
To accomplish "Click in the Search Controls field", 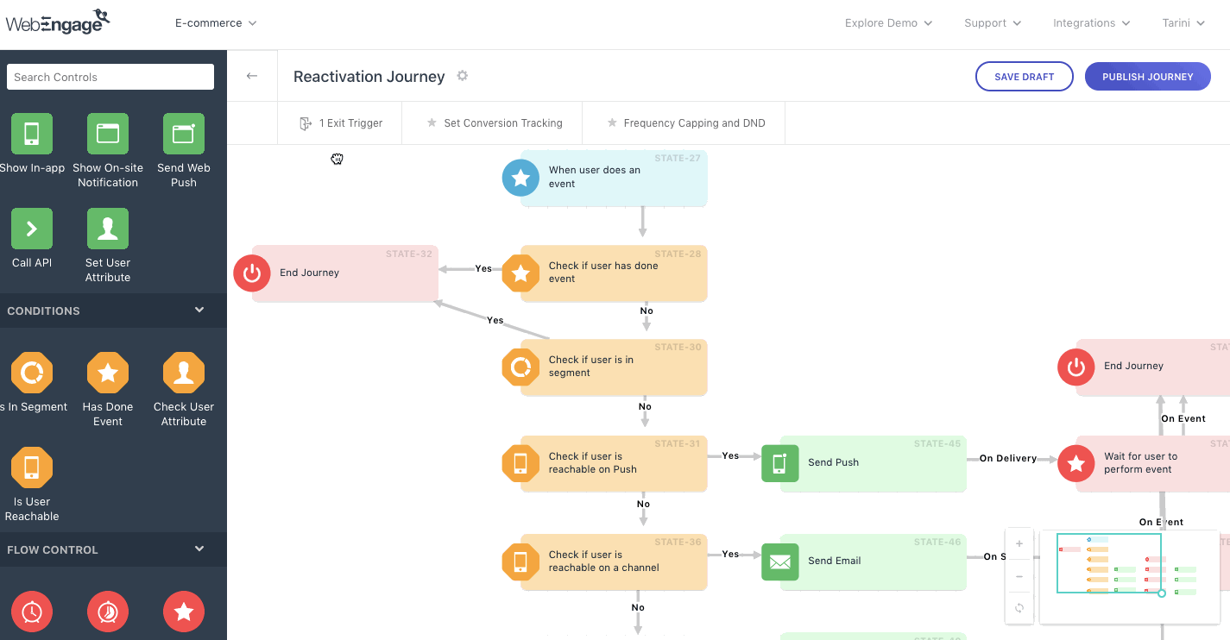I will point(110,77).
